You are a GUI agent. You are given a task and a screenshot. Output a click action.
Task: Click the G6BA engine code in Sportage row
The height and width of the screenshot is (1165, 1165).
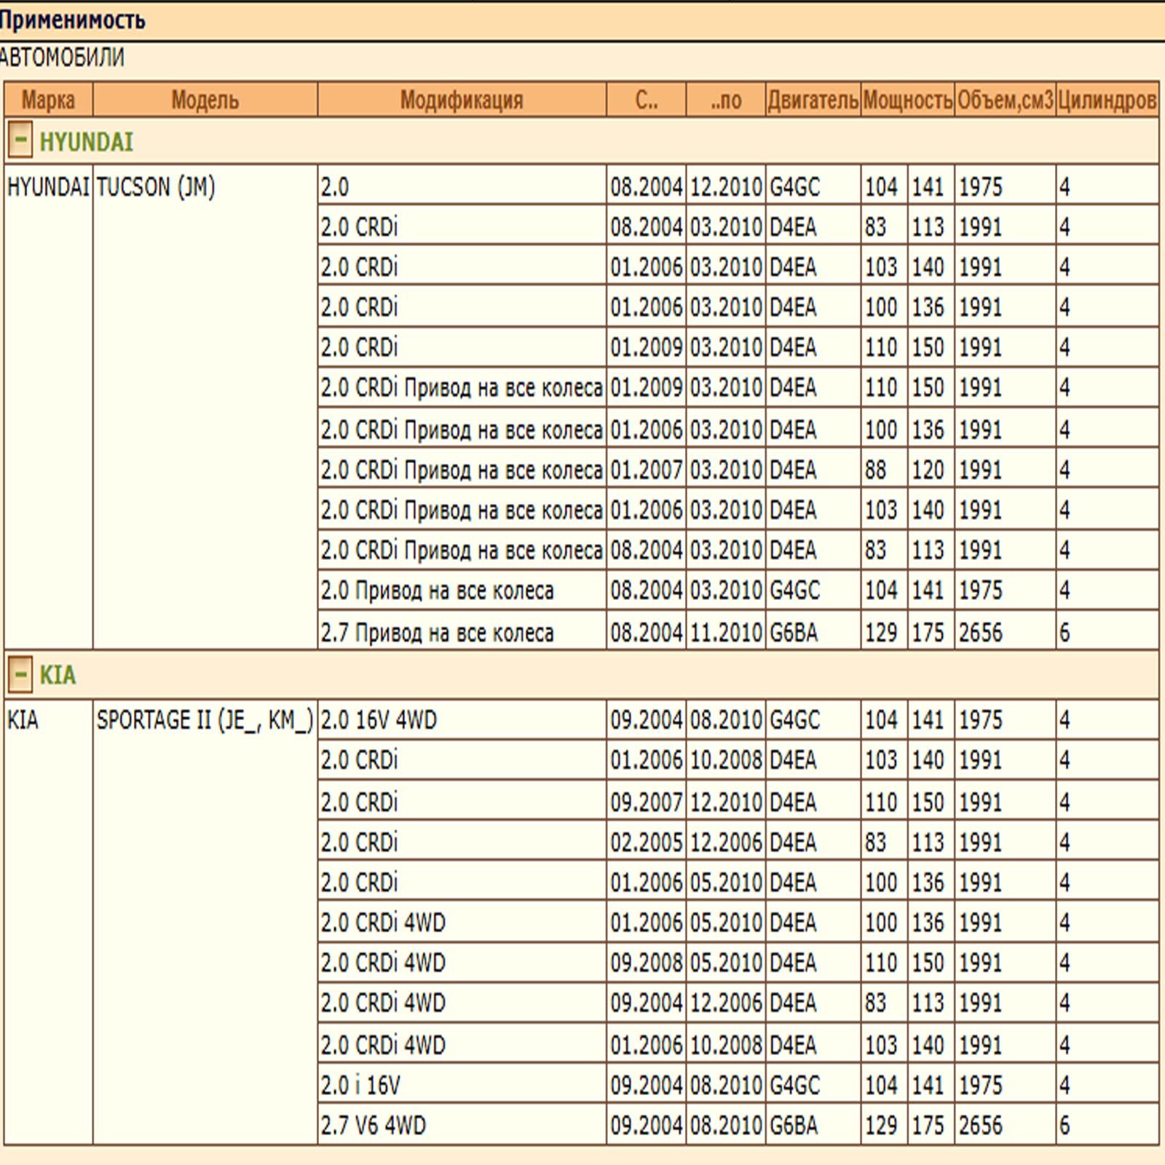click(x=794, y=1126)
